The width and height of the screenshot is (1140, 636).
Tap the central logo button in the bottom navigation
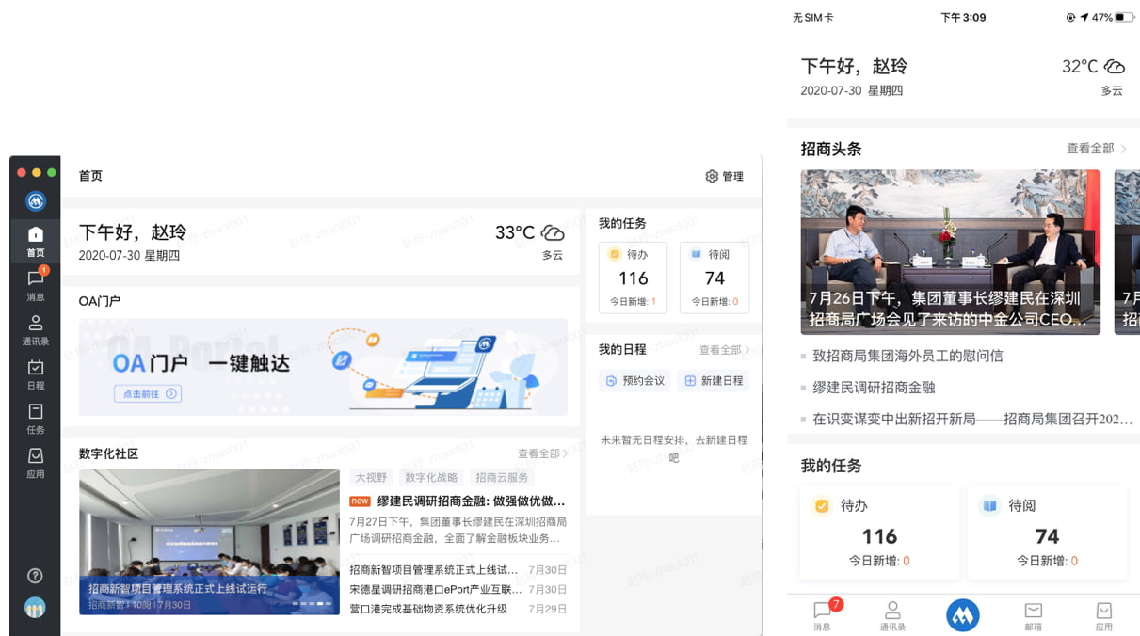(962, 613)
